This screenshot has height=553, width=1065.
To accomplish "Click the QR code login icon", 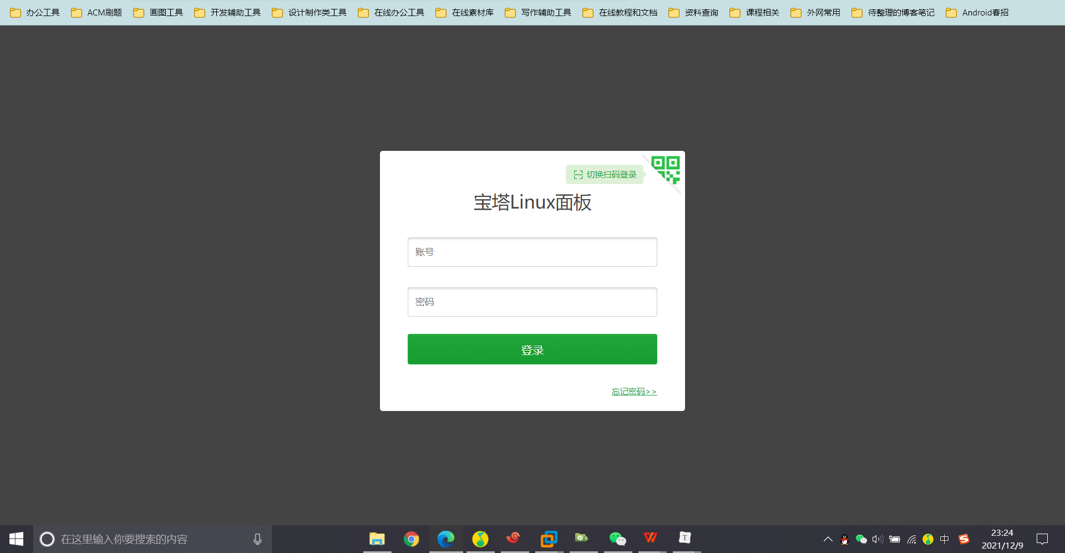I will point(666,170).
